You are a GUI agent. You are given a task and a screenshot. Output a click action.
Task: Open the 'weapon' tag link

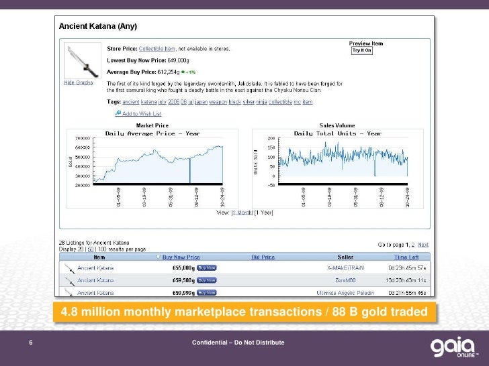click(218, 102)
